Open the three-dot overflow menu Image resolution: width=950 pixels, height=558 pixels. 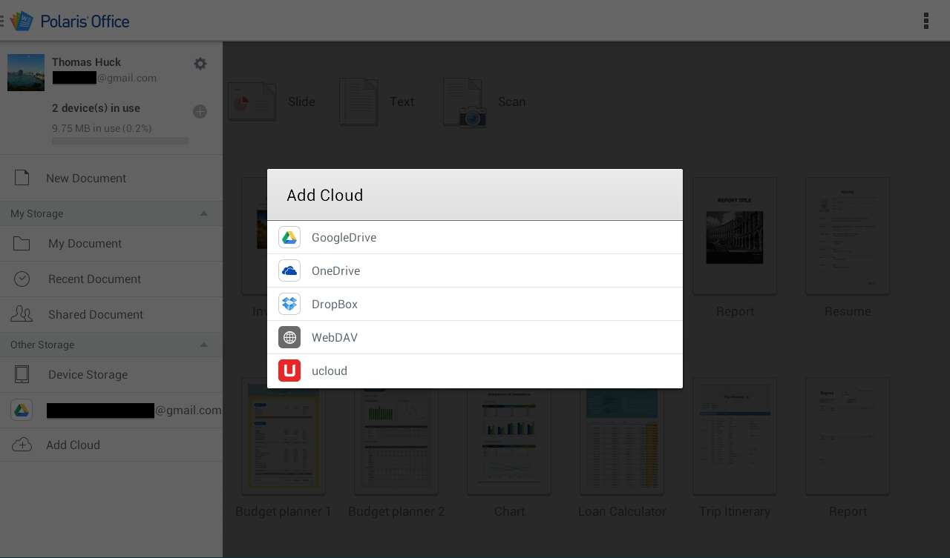pyautogui.click(x=926, y=21)
